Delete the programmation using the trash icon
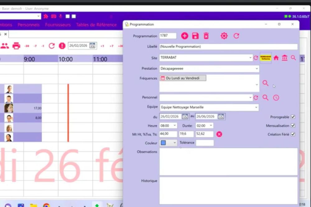The height and width of the screenshot is (207, 311). pos(206,36)
